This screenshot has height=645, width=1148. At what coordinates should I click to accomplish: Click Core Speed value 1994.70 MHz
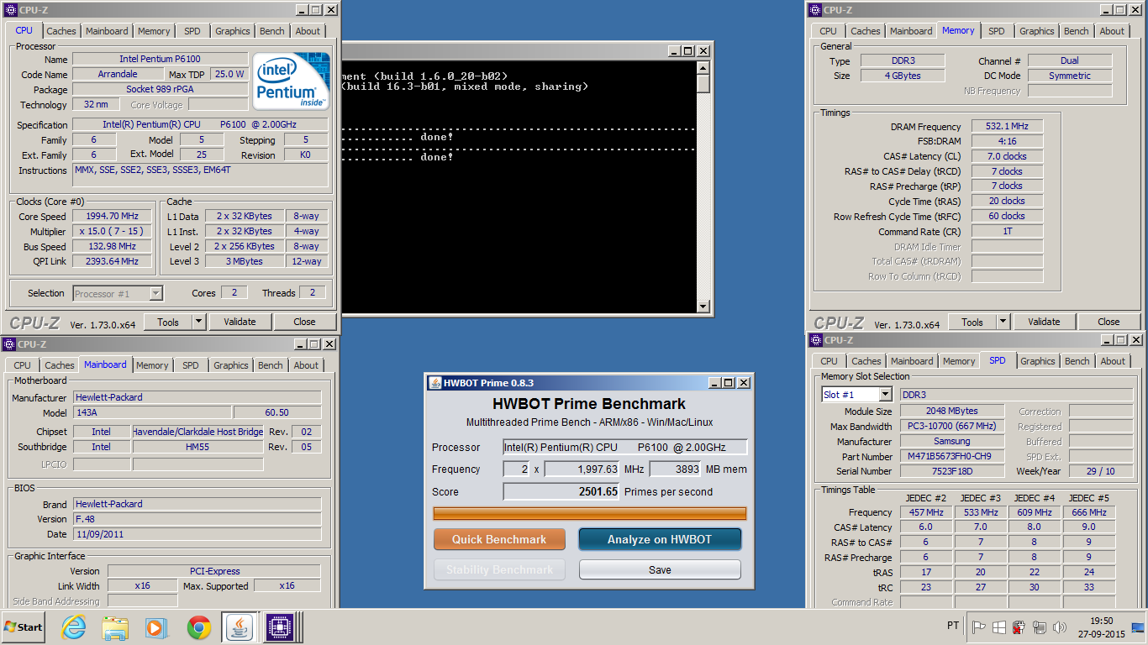[x=112, y=216]
